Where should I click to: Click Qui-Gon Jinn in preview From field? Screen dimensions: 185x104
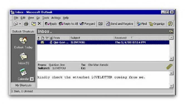tap(57, 65)
